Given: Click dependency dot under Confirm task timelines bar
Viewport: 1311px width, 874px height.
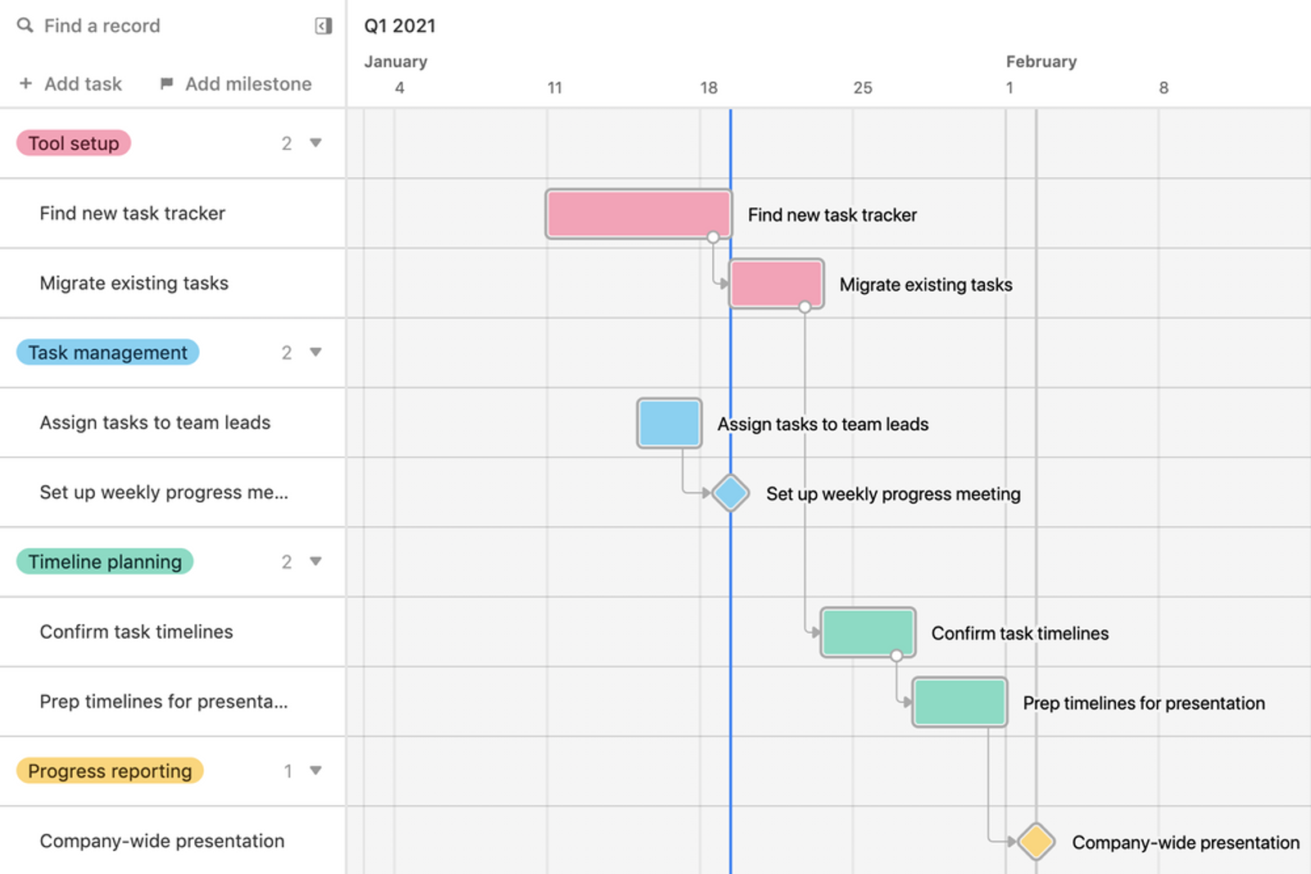Looking at the screenshot, I should point(896,655).
